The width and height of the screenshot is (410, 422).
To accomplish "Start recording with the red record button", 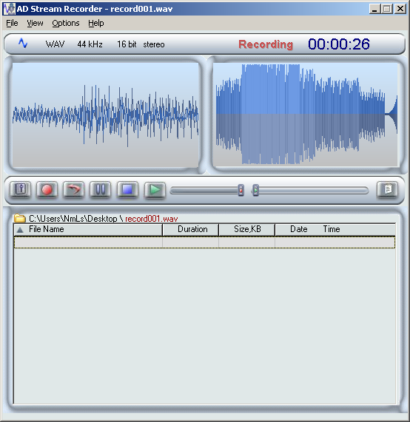I will [47, 190].
